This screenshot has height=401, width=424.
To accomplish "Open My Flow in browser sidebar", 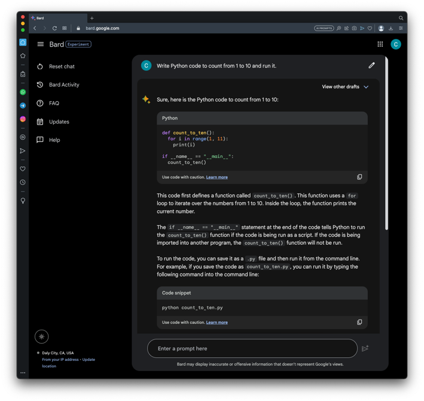I will pyautogui.click(x=23, y=151).
